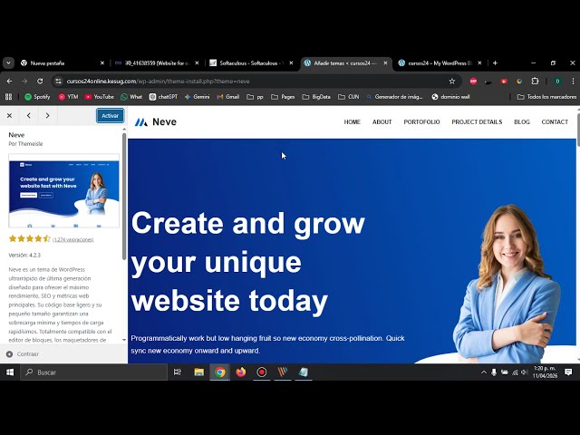Close the Softaculous tab
The image size is (580, 435).
pos(291,63)
